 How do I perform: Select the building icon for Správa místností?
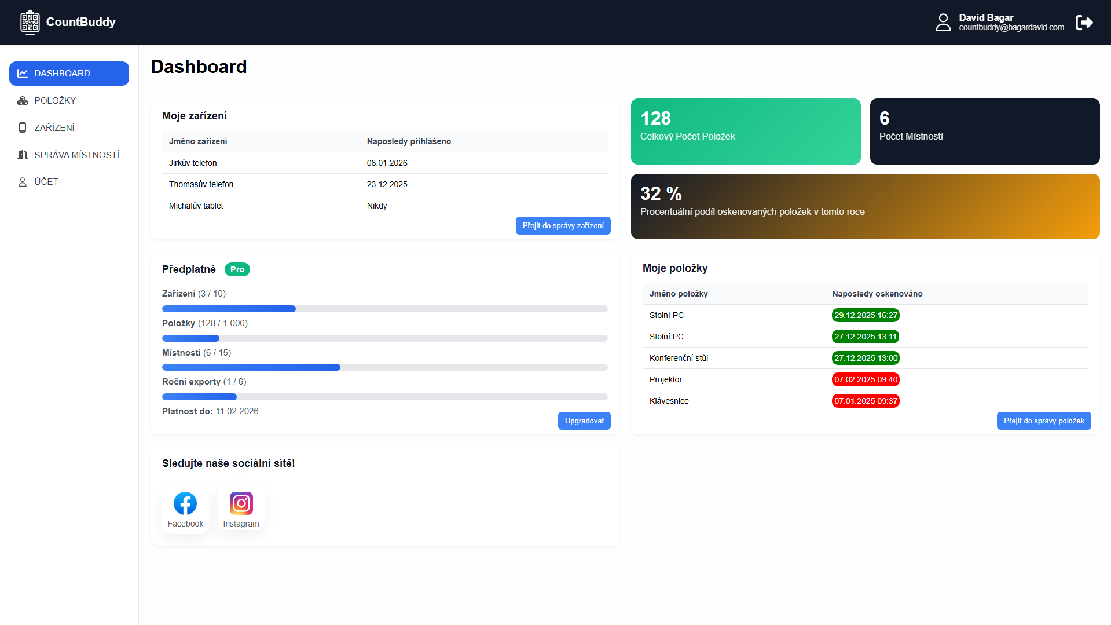23,155
